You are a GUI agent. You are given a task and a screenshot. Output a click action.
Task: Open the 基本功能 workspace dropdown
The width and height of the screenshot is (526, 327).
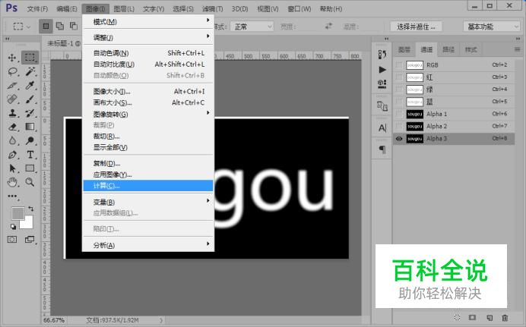[492, 27]
